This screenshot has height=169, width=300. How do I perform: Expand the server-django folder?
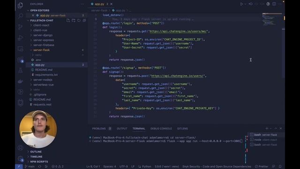(43, 35)
